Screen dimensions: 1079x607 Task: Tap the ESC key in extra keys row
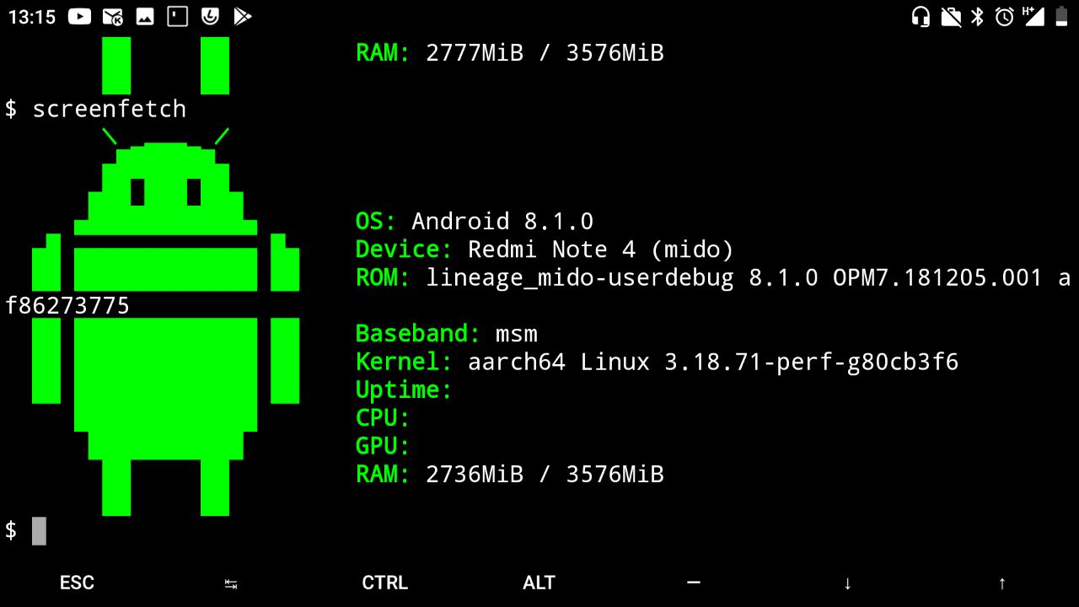(77, 583)
